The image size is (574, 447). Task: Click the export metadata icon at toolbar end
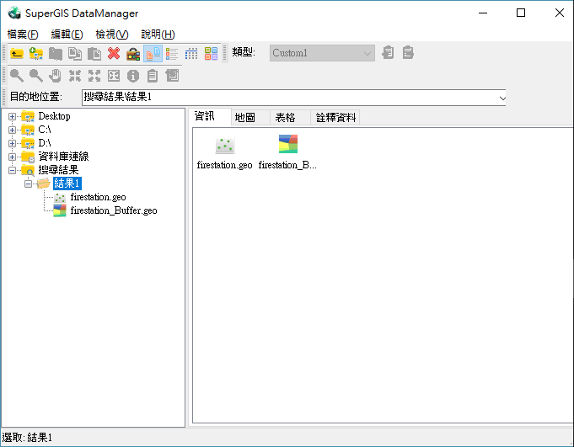click(408, 53)
